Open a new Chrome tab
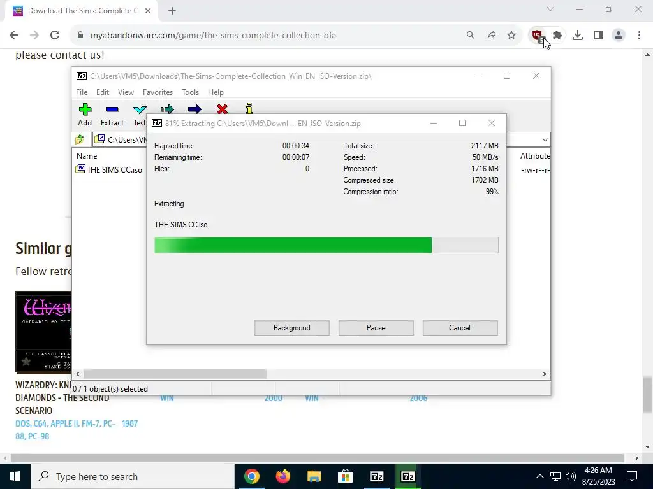Screen dimensions: 653x489 (172, 11)
